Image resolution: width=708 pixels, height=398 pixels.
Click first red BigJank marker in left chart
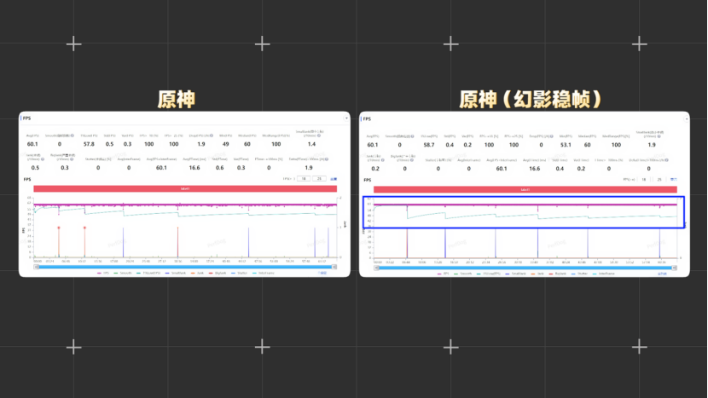[x=59, y=228]
